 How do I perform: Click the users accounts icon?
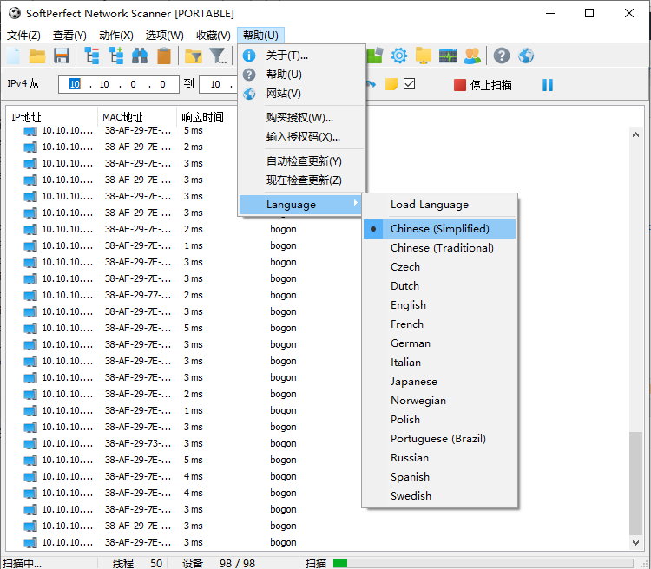(x=472, y=56)
